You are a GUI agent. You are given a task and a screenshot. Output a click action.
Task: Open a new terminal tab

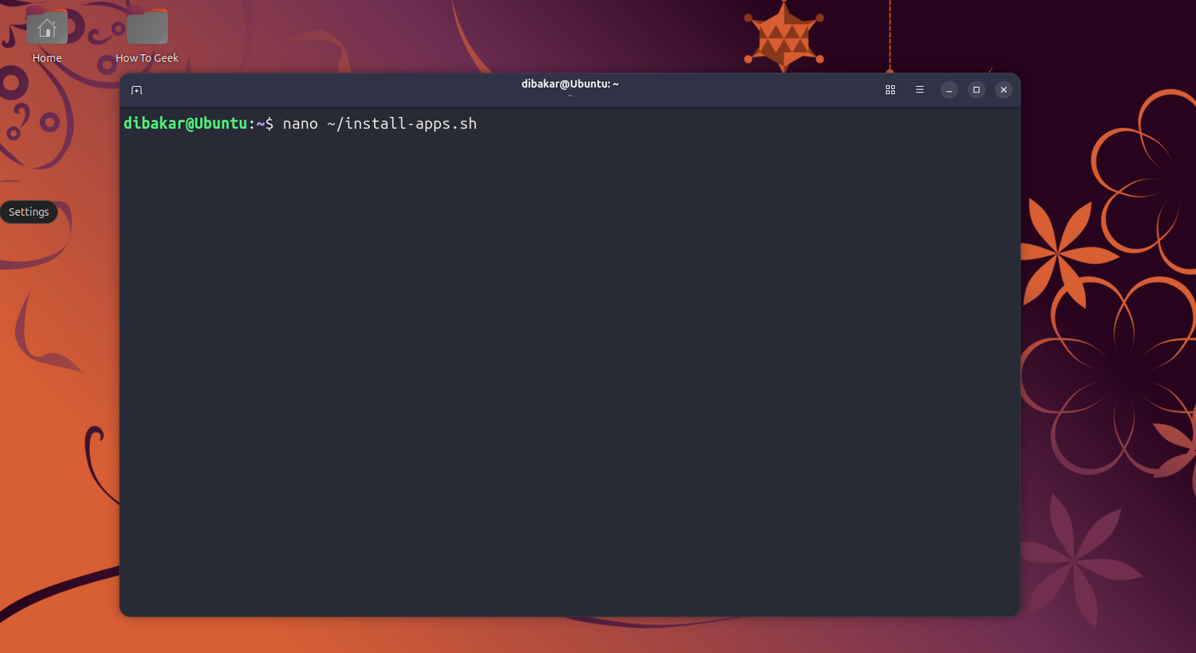pos(136,90)
